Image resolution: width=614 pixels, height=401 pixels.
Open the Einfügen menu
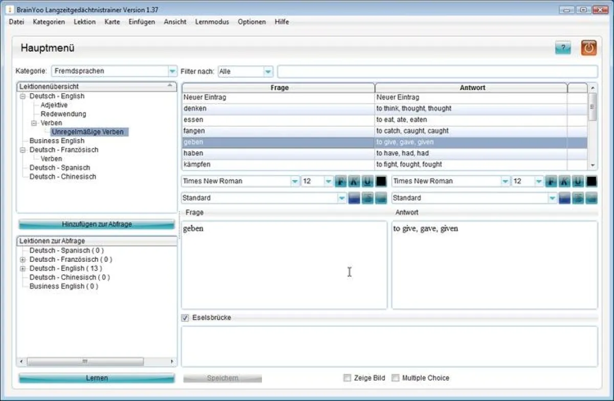142,22
